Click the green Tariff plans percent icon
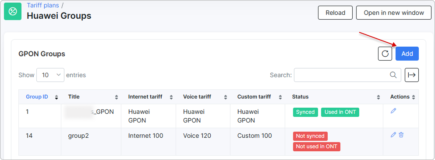 [x=13, y=11]
